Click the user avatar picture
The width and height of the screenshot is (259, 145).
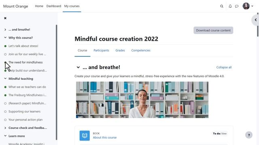(246, 6)
